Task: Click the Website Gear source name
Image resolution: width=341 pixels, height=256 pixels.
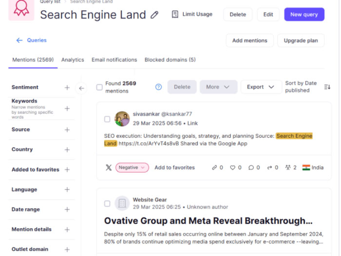Action: click(x=150, y=200)
